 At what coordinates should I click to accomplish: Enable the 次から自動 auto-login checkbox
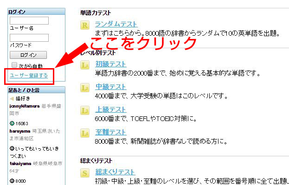14,65
